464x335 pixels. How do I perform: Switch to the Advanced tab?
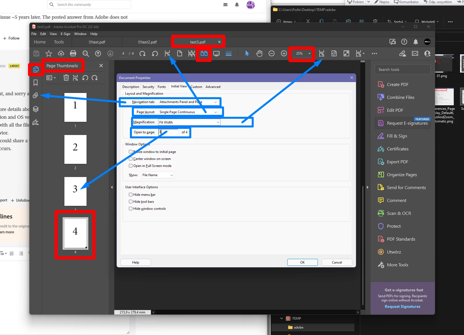[213, 87]
